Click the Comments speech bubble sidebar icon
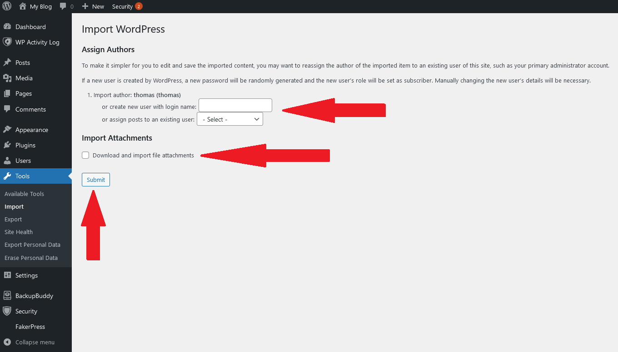 [x=7, y=109]
